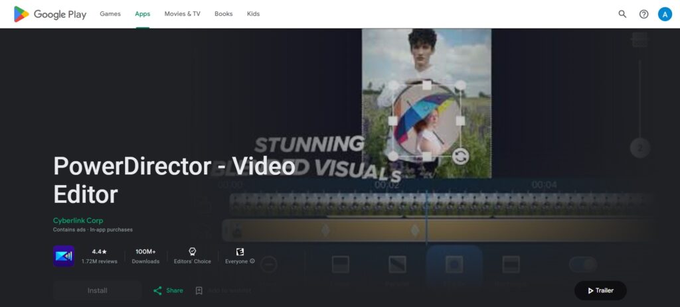The width and height of the screenshot is (680, 307).
Task: Open the Books tab
Action: coord(223,14)
